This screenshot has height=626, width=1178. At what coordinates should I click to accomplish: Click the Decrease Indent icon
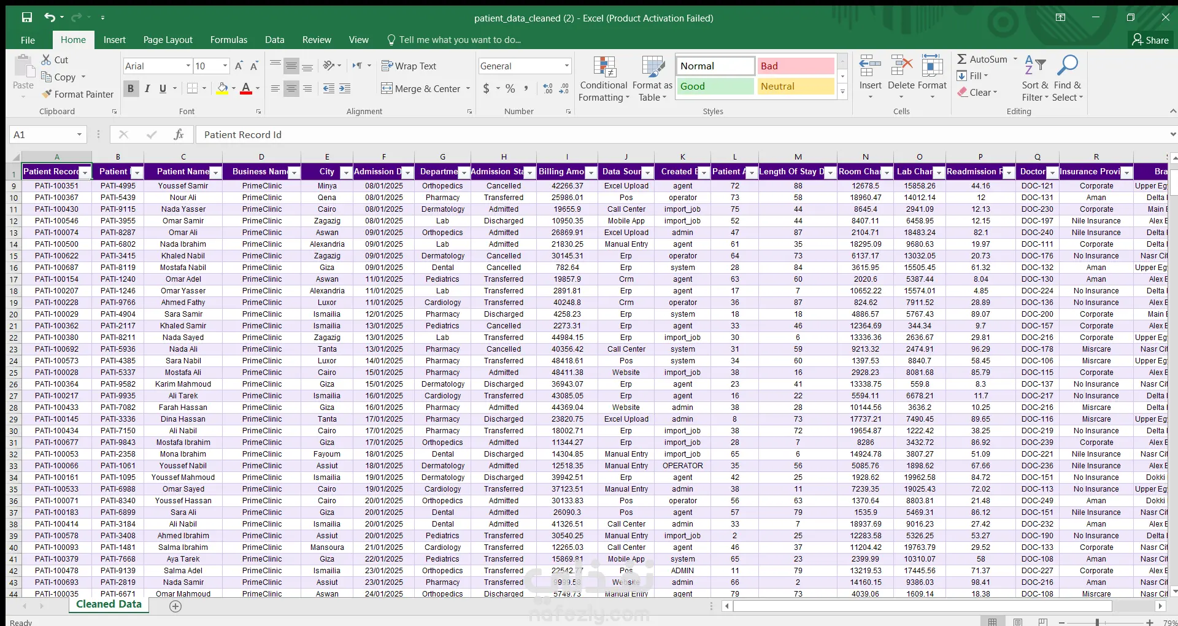[x=329, y=88]
